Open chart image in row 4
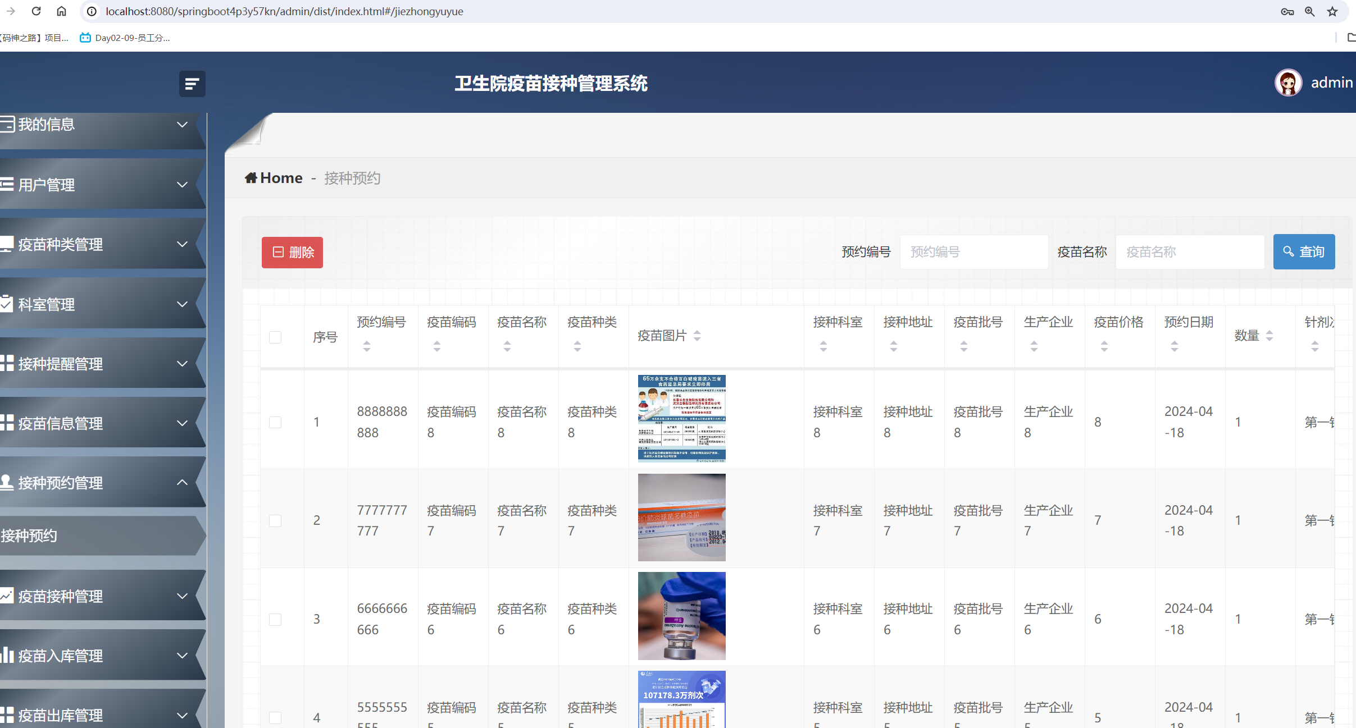Viewport: 1356px width, 728px height. coord(681,699)
